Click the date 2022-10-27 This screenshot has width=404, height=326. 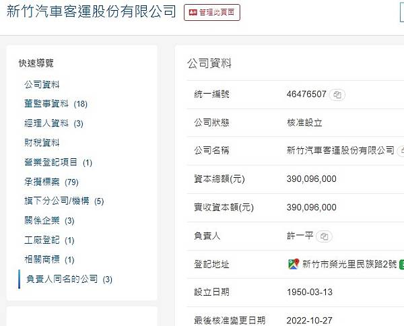[310, 321]
